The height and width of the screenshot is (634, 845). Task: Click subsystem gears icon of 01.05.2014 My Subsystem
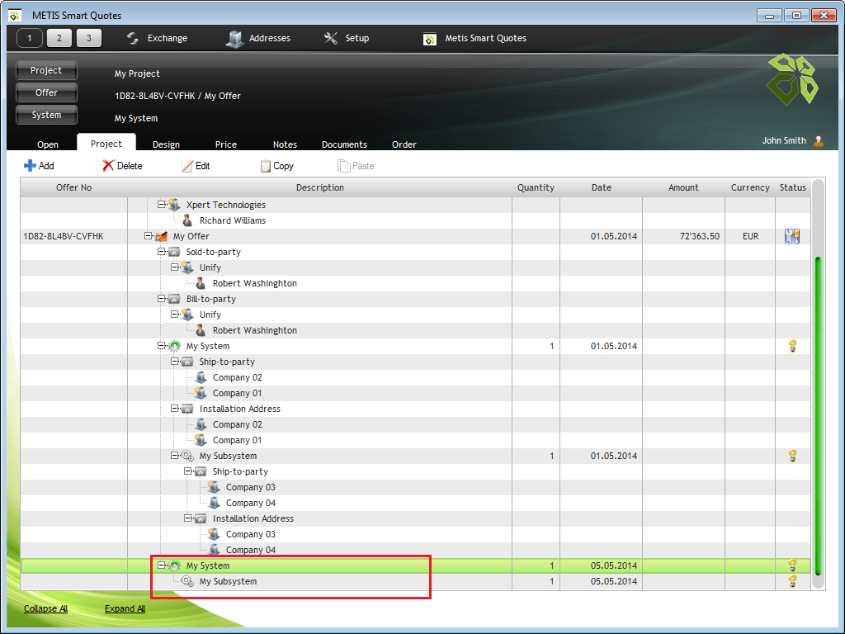(187, 456)
